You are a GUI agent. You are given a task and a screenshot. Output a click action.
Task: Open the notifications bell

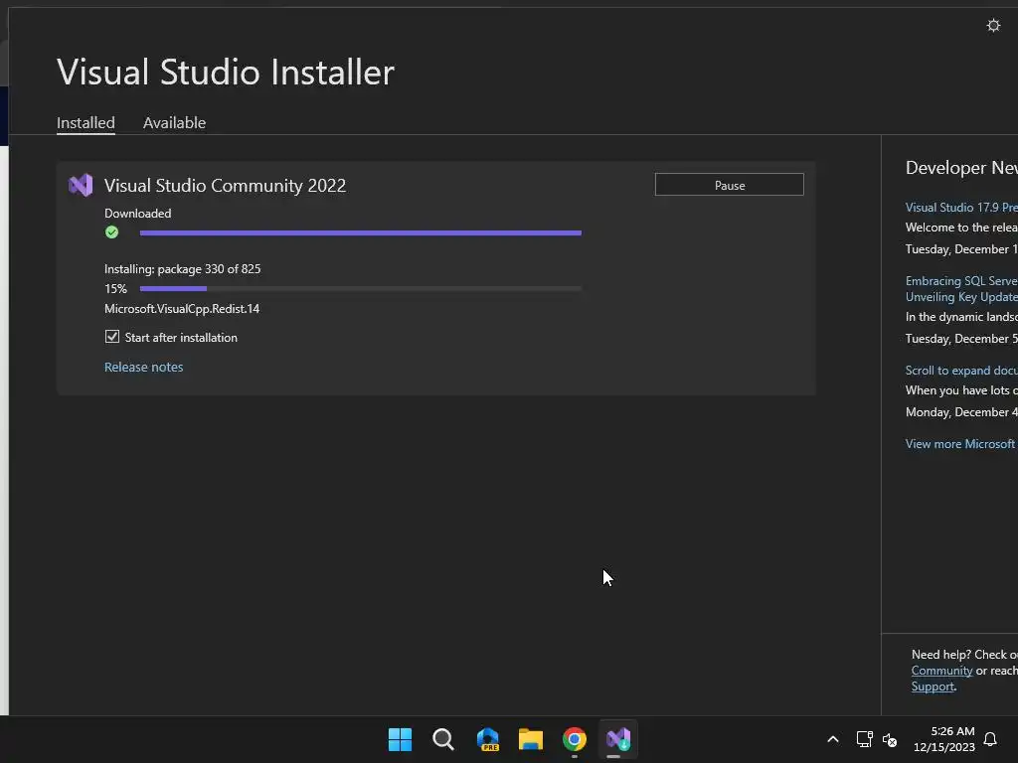(x=990, y=739)
